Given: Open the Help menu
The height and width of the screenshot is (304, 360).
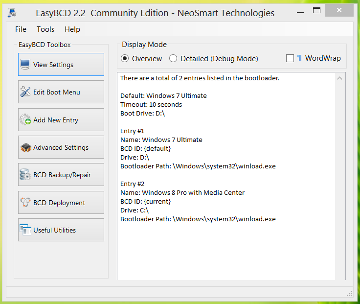Looking at the screenshot, I should [72, 29].
